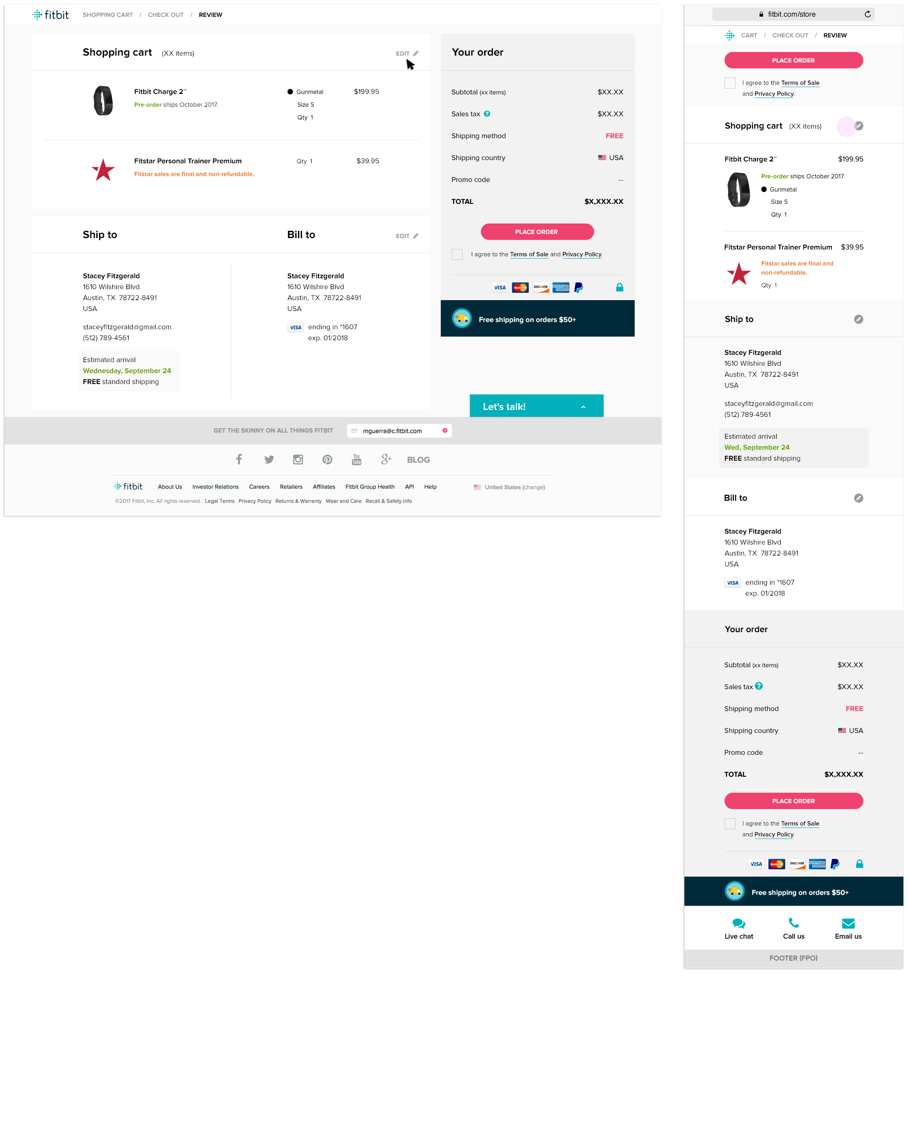Click the Instagram social media icon
This screenshot has width=908, height=1122.
tap(297, 459)
